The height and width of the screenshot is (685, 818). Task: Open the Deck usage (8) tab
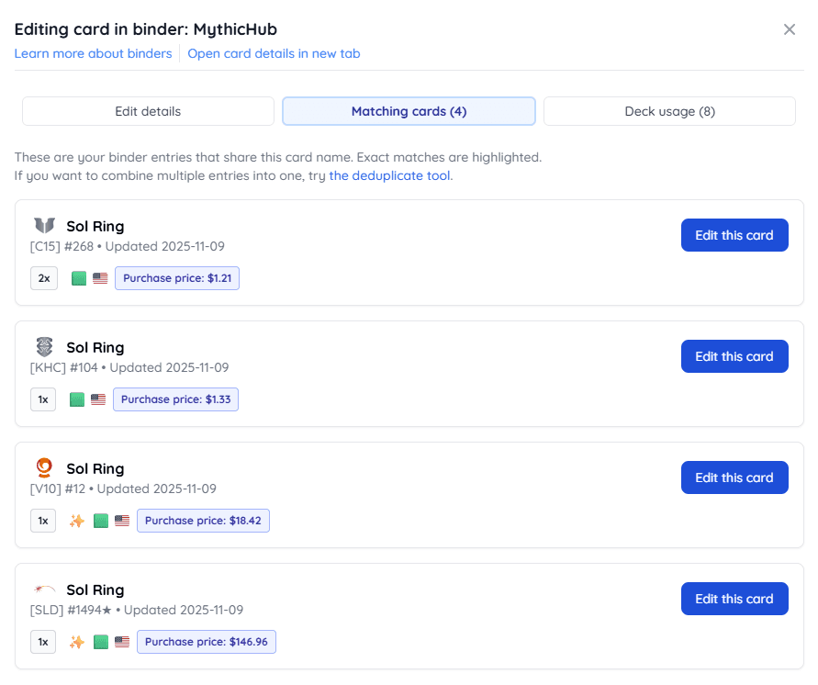669,111
